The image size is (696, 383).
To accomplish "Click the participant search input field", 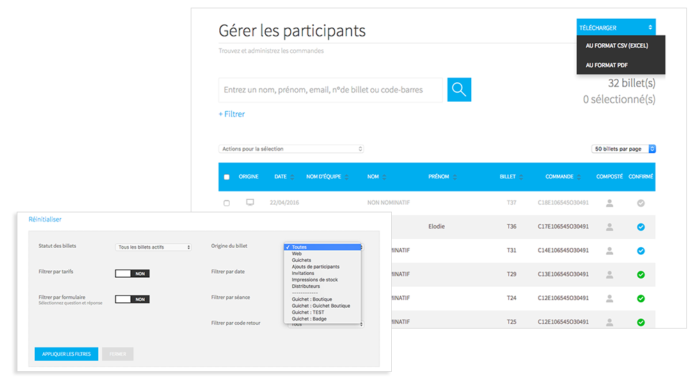I will [330, 91].
